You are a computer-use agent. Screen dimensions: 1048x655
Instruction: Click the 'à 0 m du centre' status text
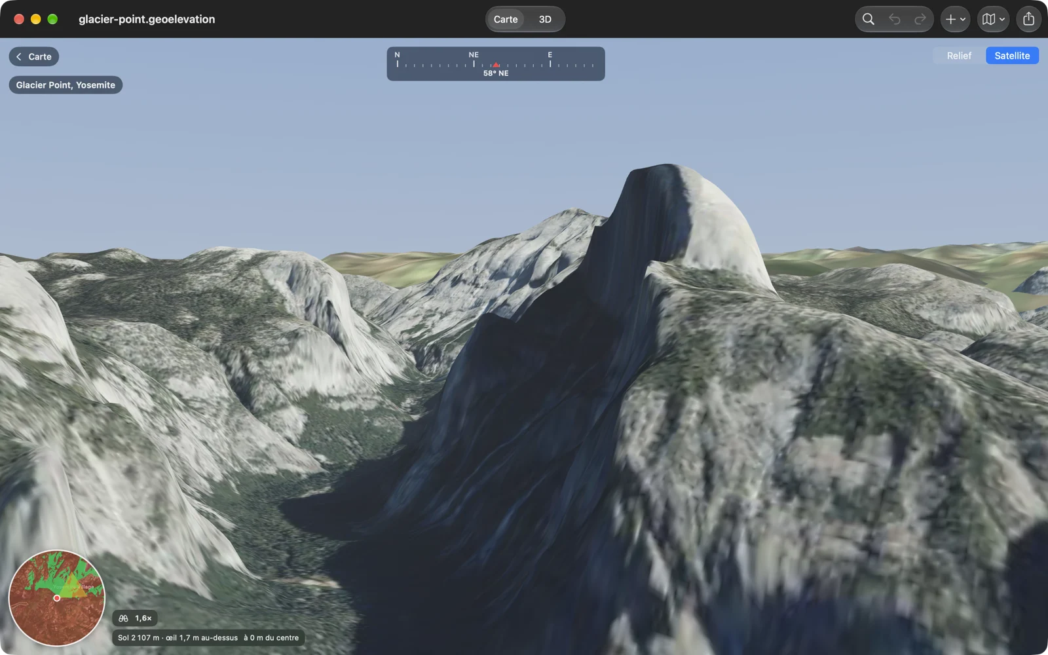pos(271,638)
